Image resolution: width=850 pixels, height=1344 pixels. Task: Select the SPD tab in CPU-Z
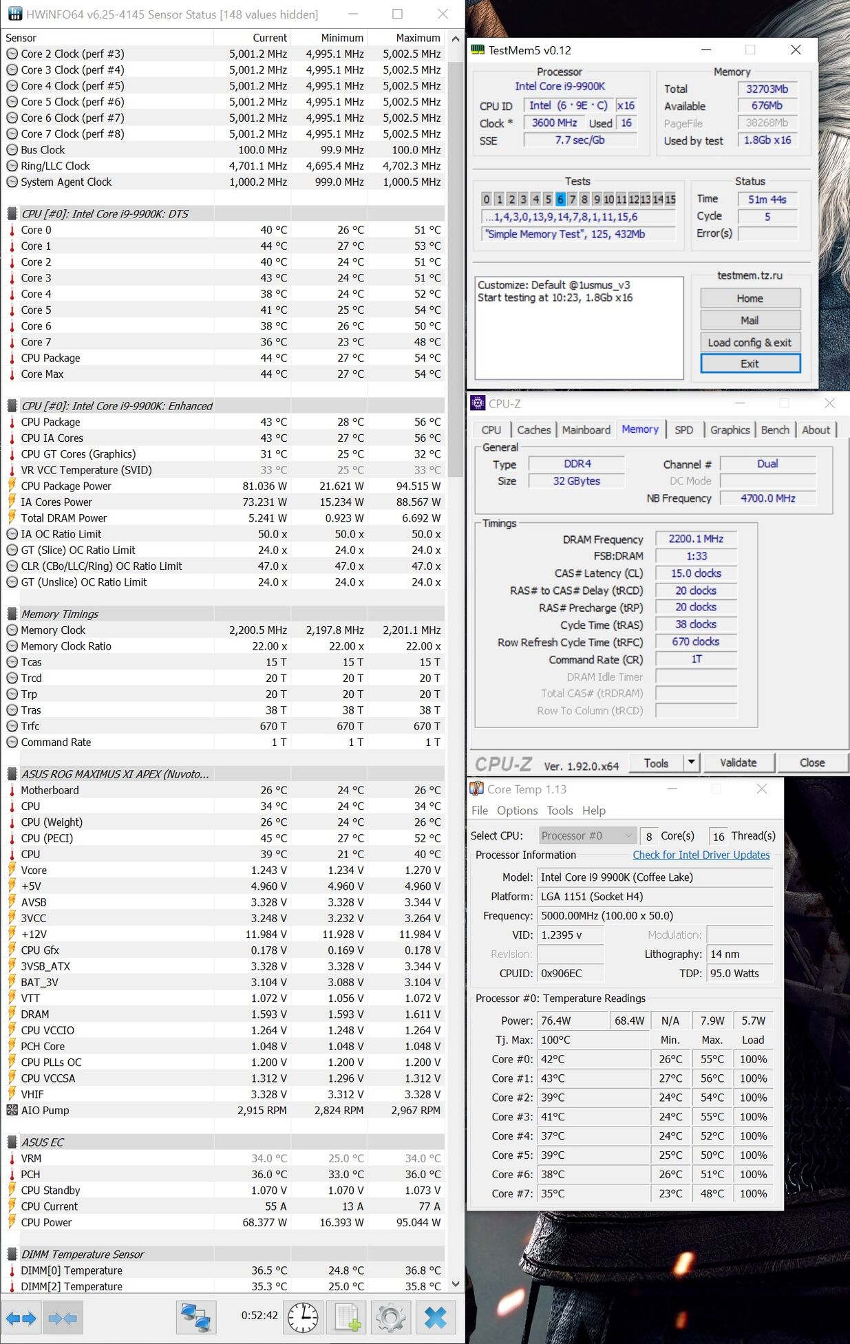684,429
